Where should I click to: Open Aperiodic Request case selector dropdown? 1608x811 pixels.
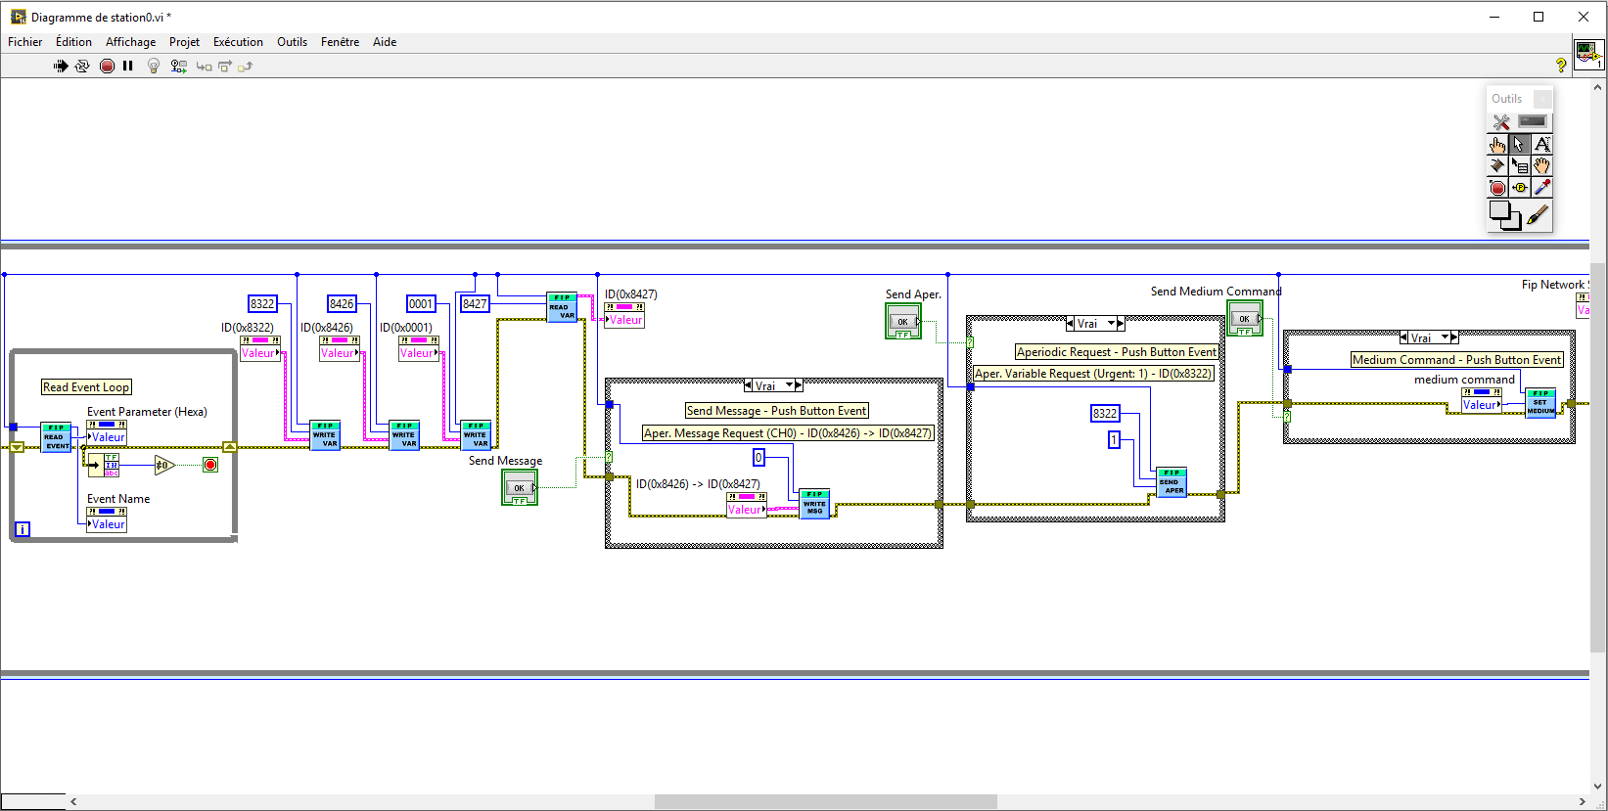[x=1111, y=324]
